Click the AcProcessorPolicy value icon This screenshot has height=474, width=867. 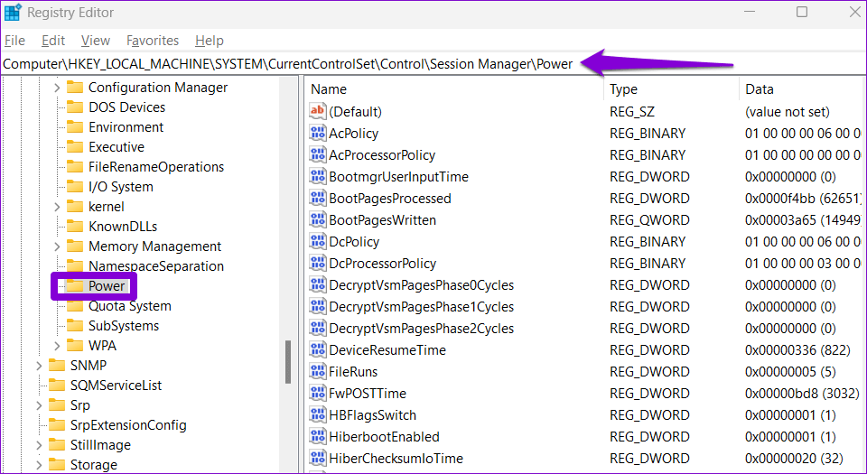click(x=317, y=154)
